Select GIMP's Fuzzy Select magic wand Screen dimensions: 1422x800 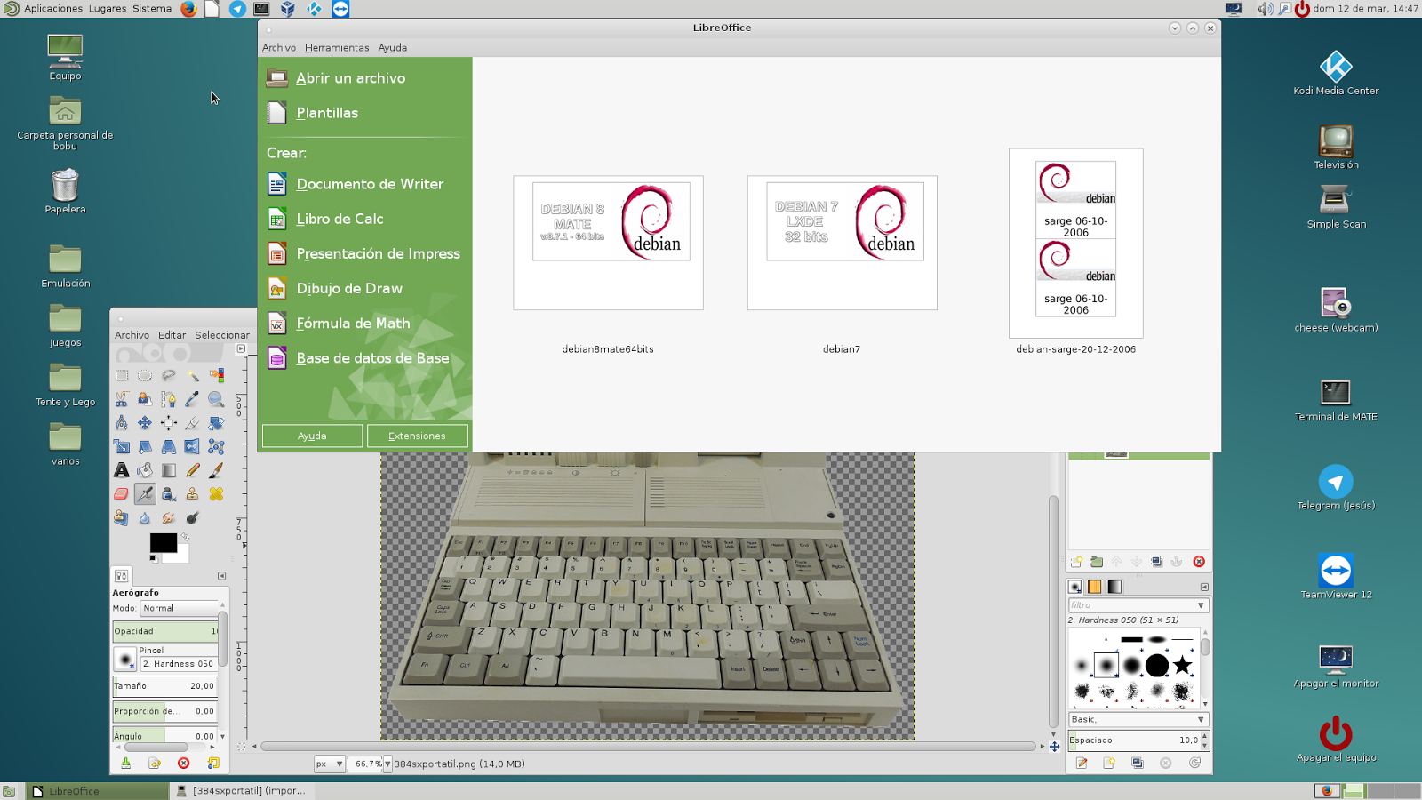192,375
